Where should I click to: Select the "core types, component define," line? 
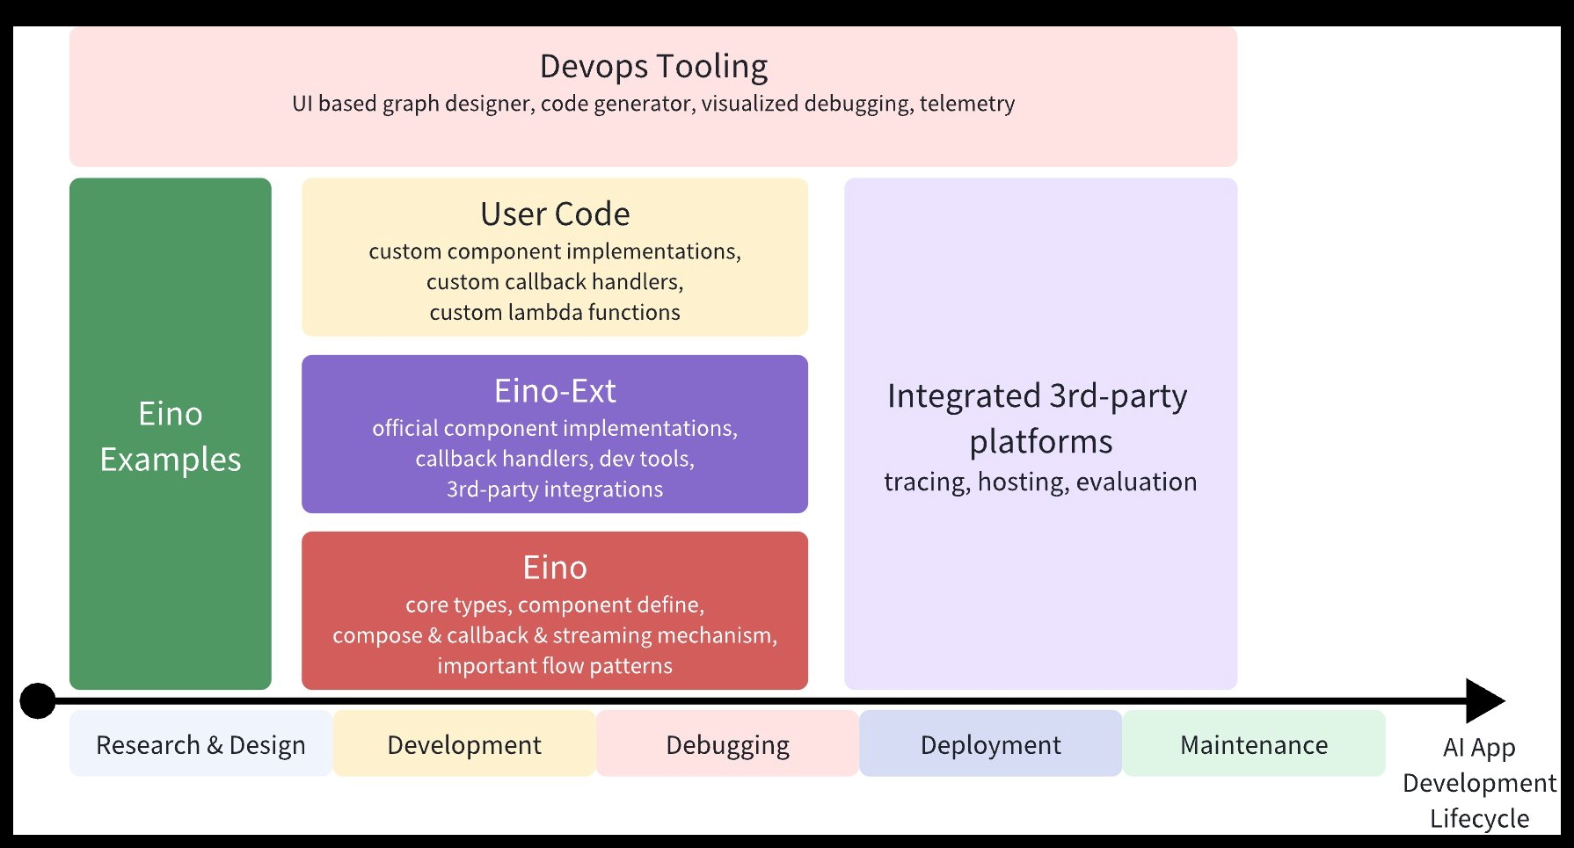click(x=555, y=605)
